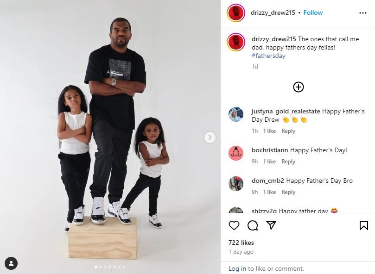
Task: View likes on bochristiann's comment
Action: tap(269, 162)
